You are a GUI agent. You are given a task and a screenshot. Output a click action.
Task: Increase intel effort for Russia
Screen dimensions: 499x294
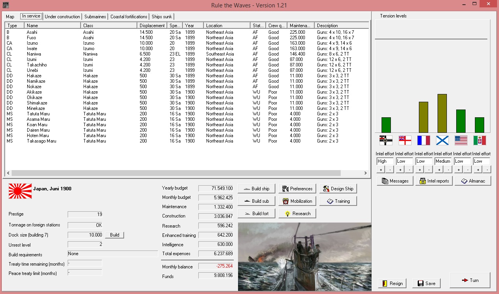439,170
